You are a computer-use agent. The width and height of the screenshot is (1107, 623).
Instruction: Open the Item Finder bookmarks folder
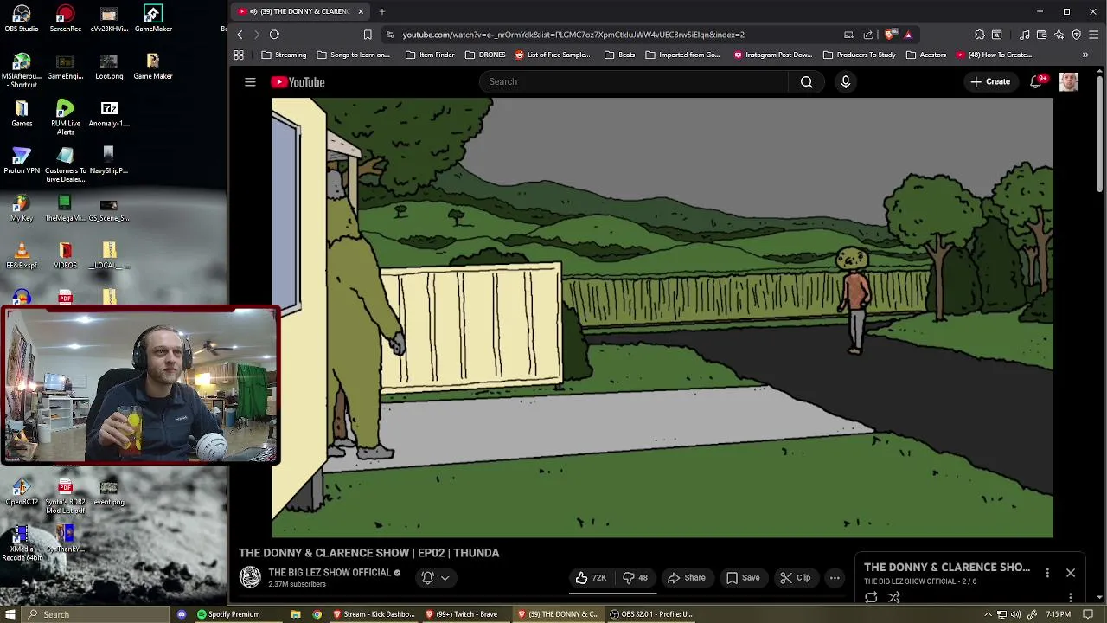click(429, 55)
